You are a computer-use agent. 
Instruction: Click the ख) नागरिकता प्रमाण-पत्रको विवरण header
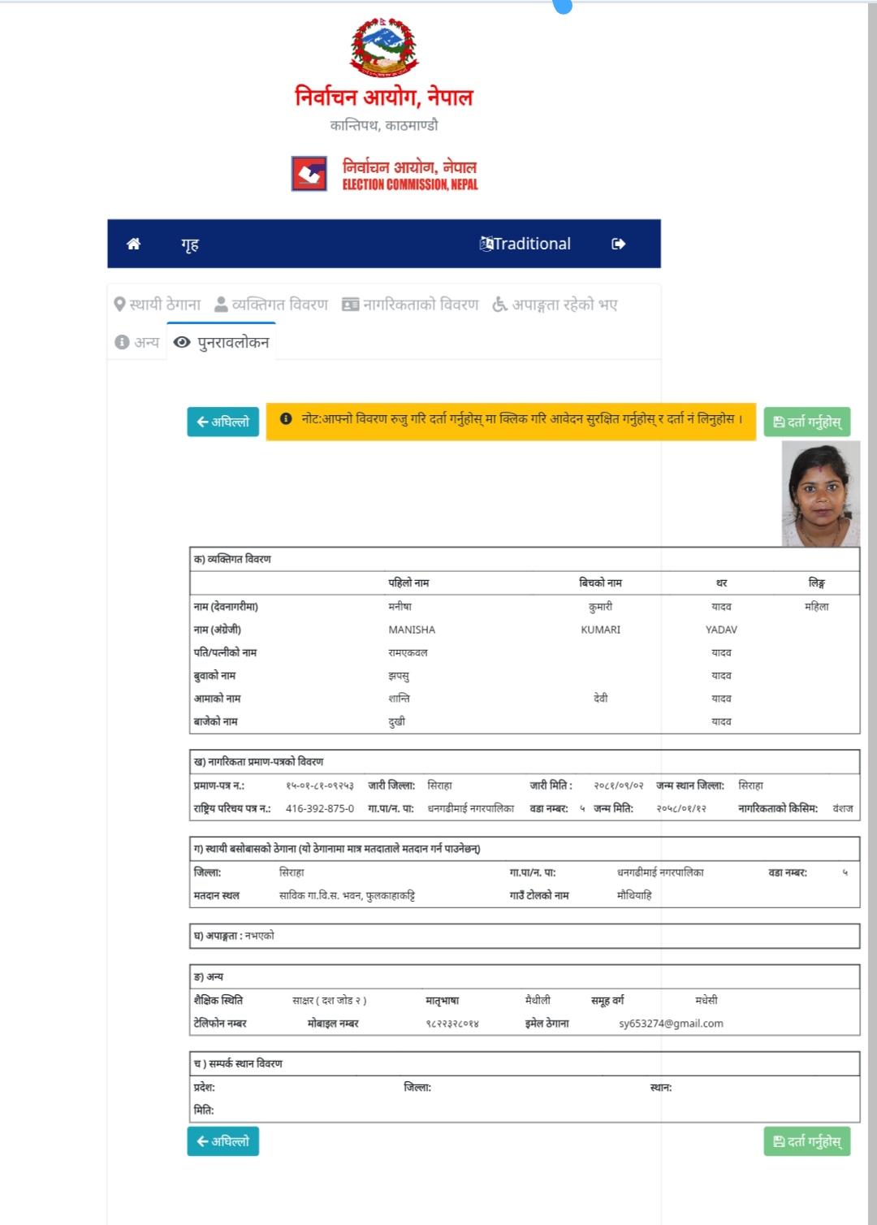point(525,761)
